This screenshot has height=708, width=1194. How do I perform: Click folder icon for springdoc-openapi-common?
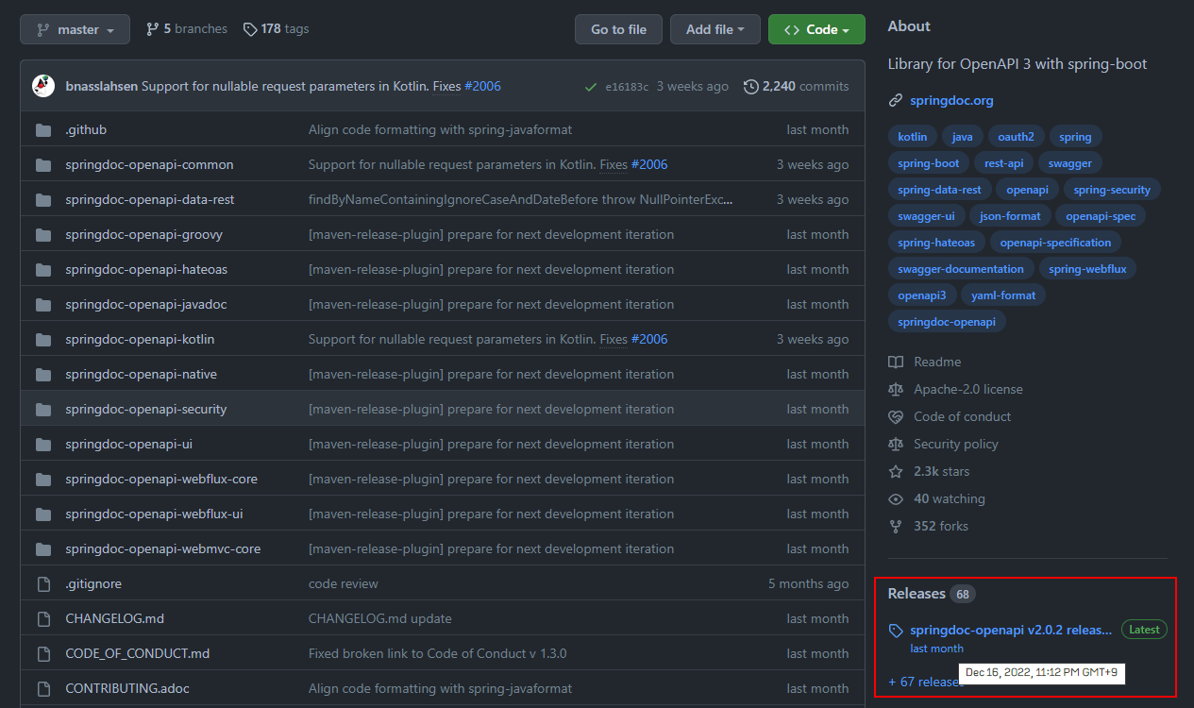tap(43, 165)
